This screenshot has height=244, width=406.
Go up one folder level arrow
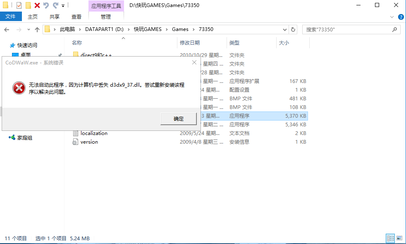37,29
